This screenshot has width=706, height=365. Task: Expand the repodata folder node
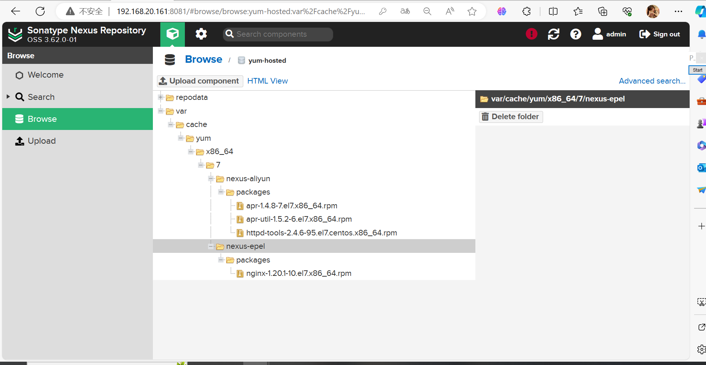tap(161, 97)
